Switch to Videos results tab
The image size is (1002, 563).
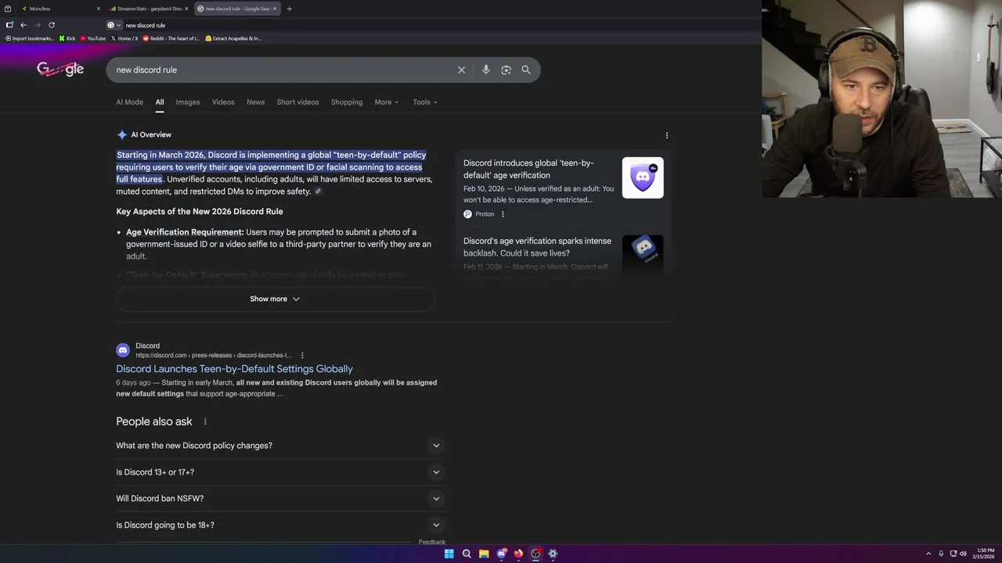pyautogui.click(x=223, y=102)
